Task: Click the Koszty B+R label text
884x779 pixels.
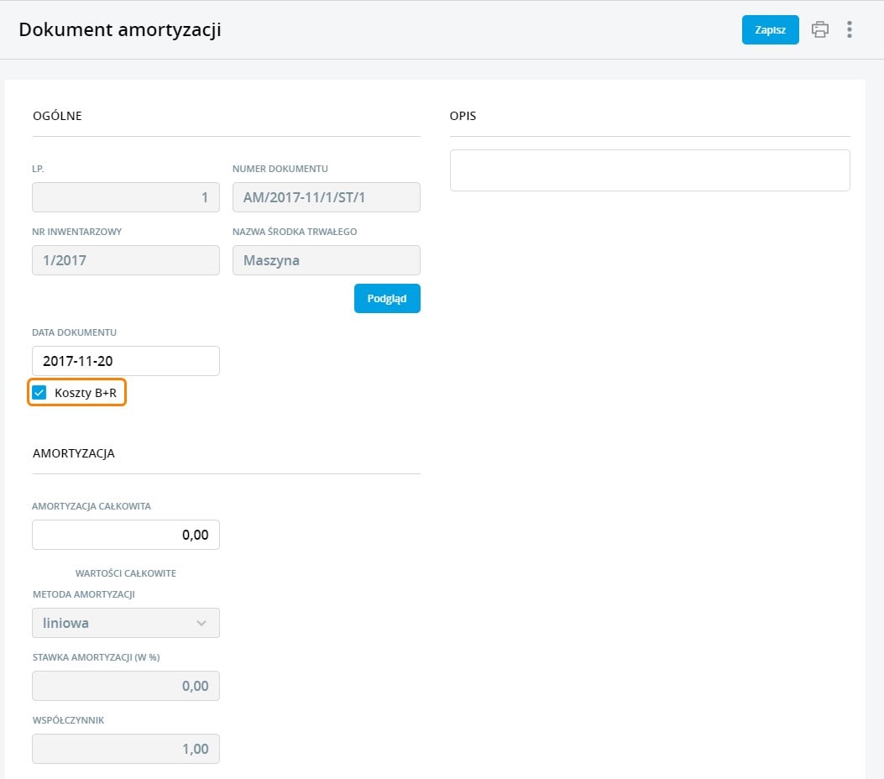Action: click(86, 392)
